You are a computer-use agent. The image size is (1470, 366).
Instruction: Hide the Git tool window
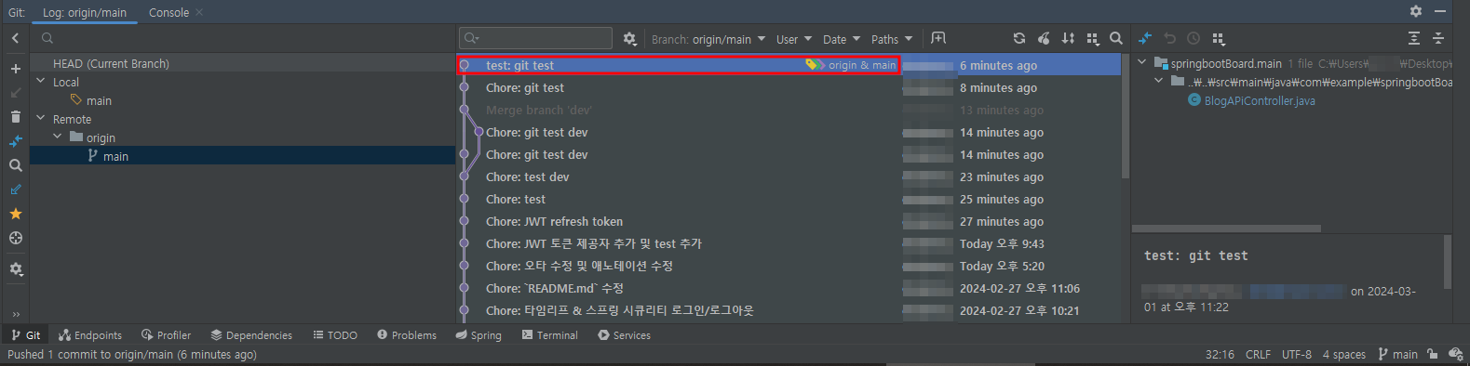[x=1439, y=11]
